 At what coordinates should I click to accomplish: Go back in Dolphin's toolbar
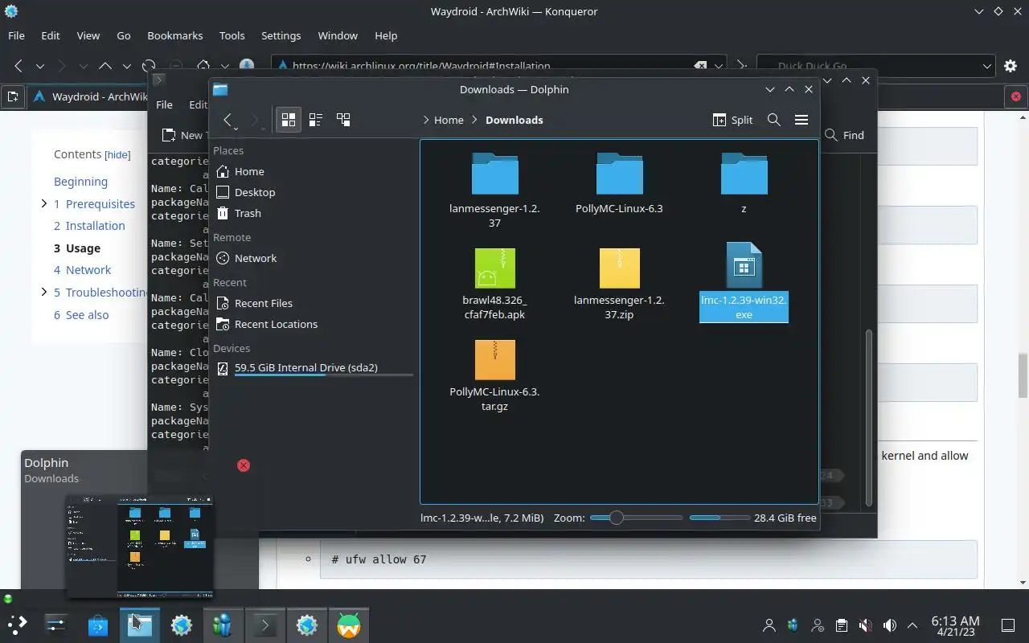pos(228,120)
